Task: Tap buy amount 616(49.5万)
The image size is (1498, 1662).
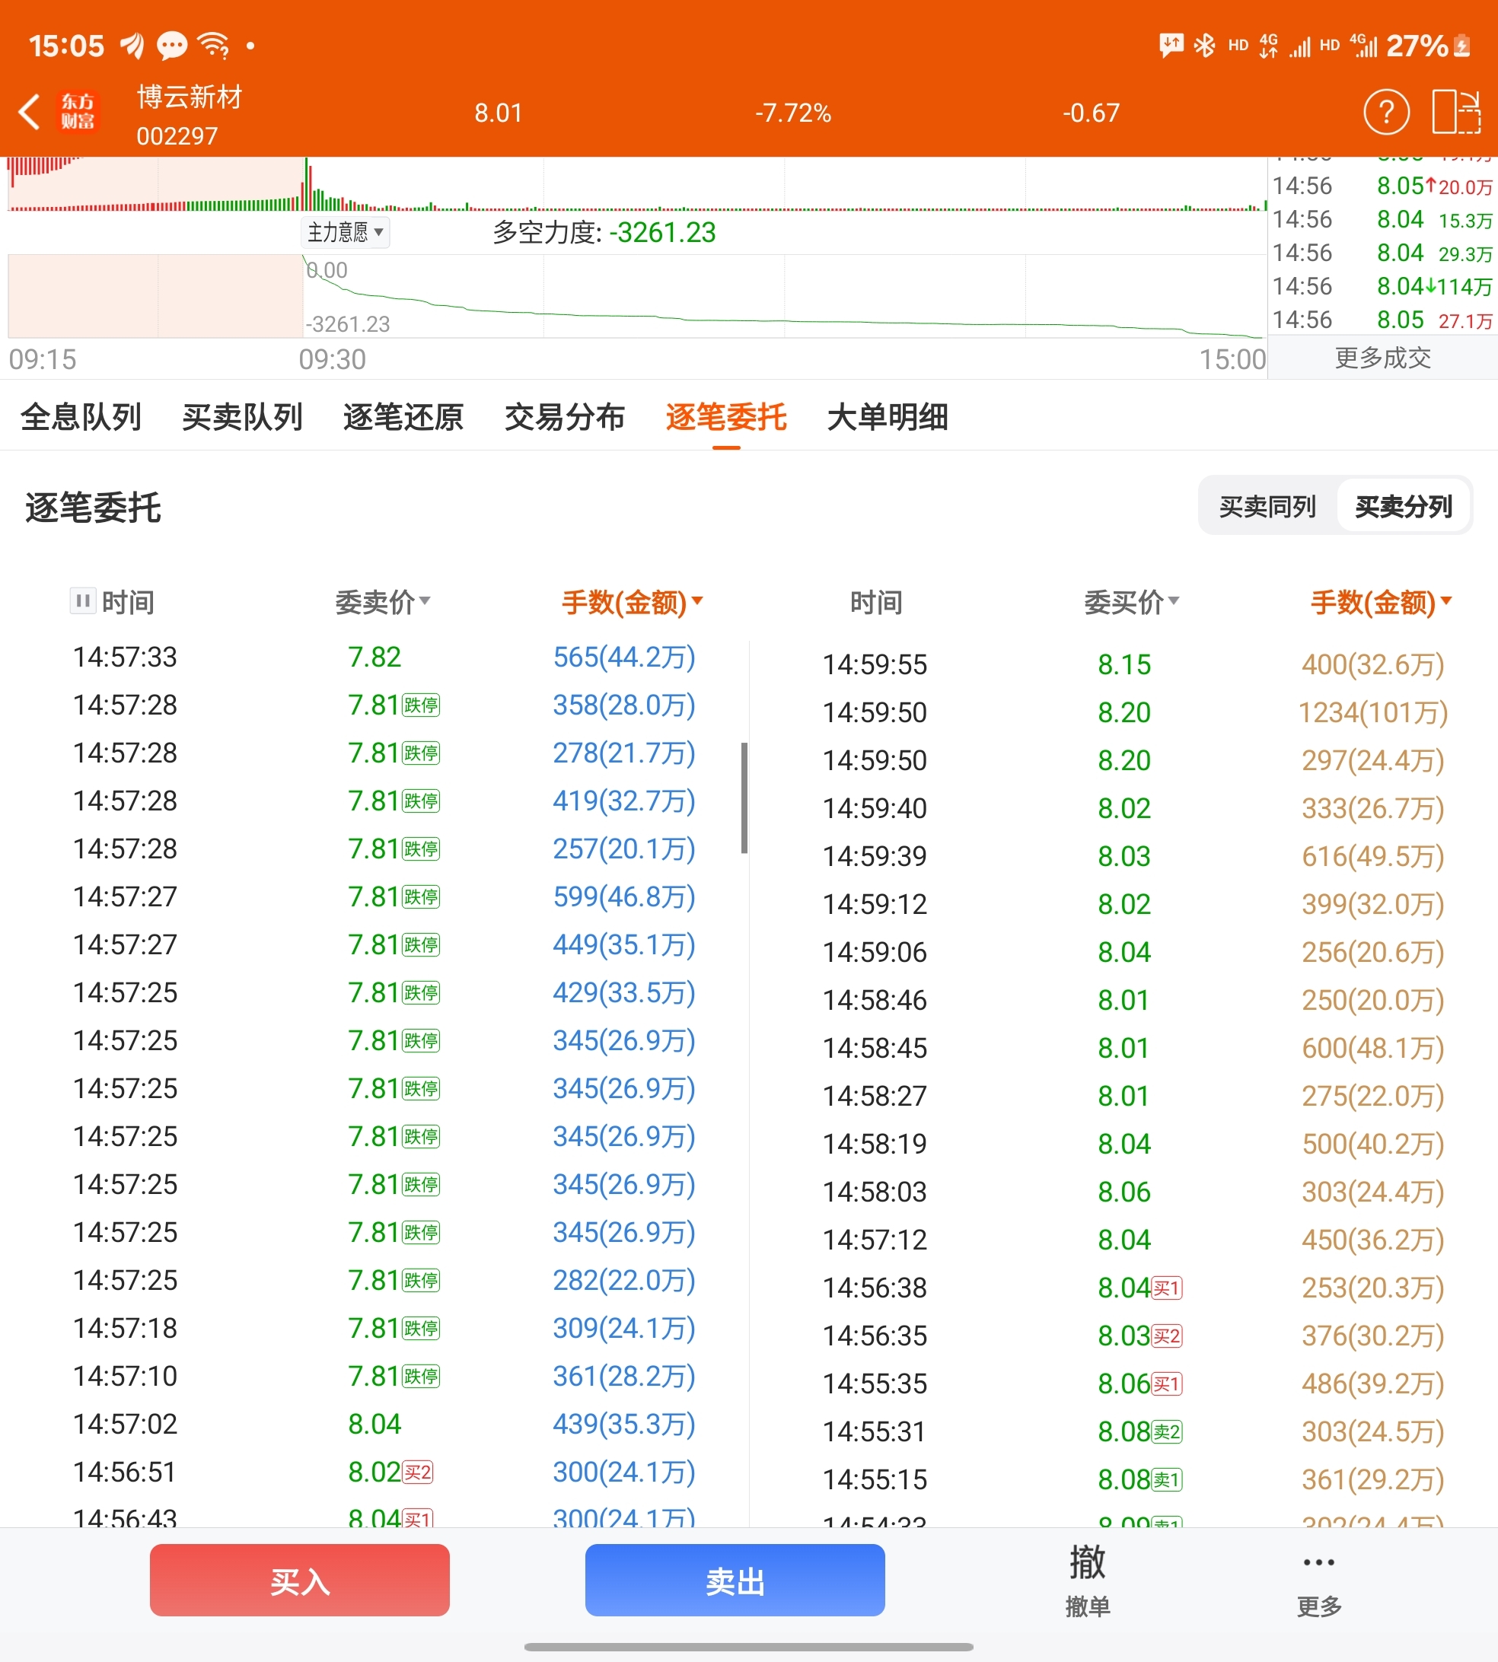Action: point(1373,855)
